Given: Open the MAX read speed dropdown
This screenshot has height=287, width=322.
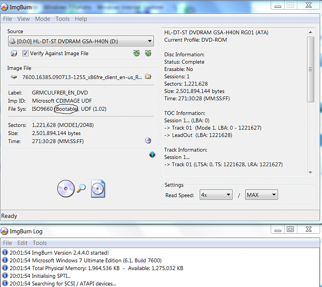Looking at the screenshot, I should tap(261, 195).
